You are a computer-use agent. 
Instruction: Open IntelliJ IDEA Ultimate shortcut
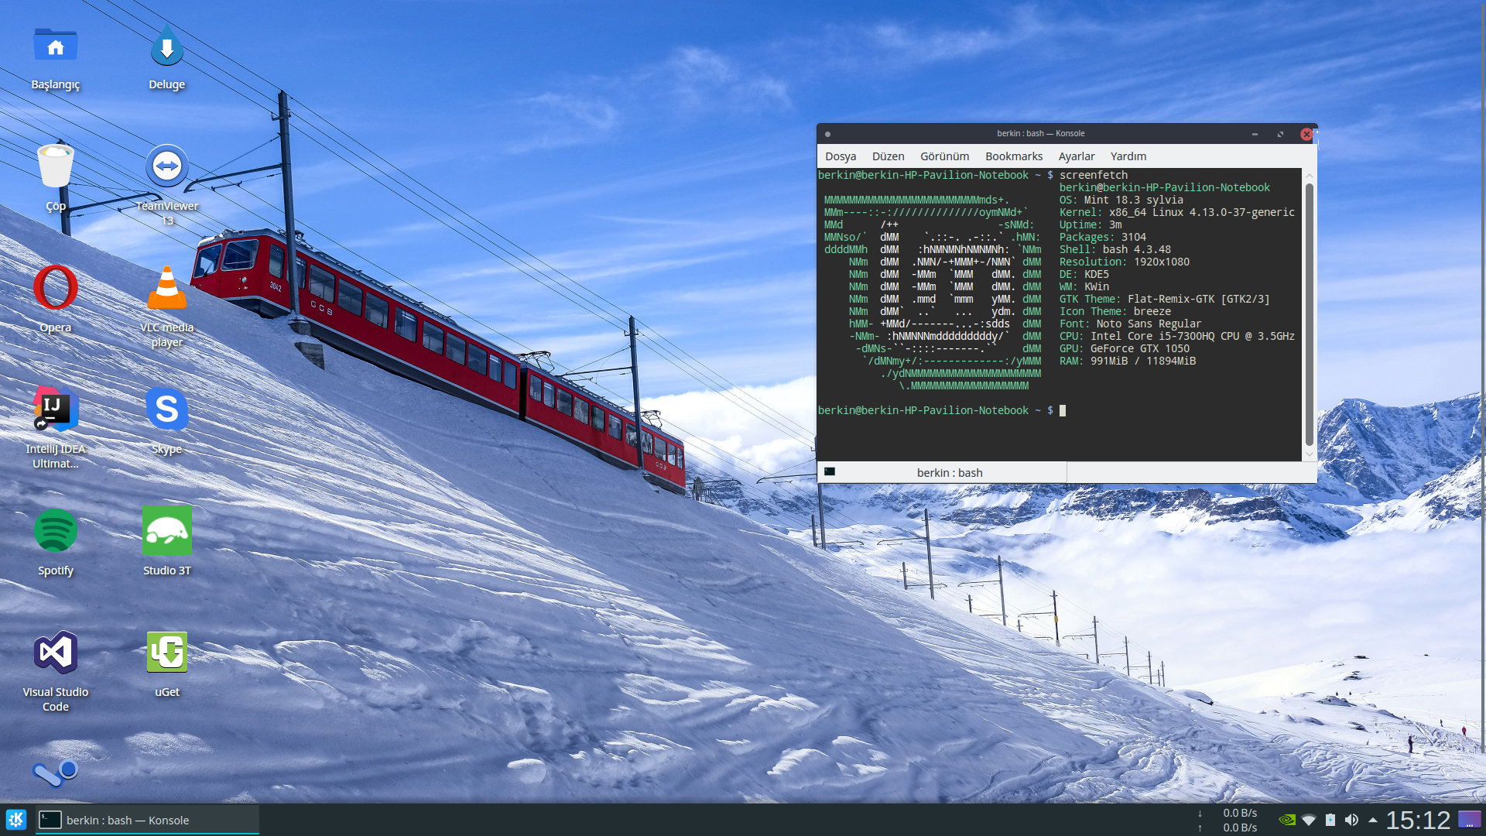(x=56, y=409)
